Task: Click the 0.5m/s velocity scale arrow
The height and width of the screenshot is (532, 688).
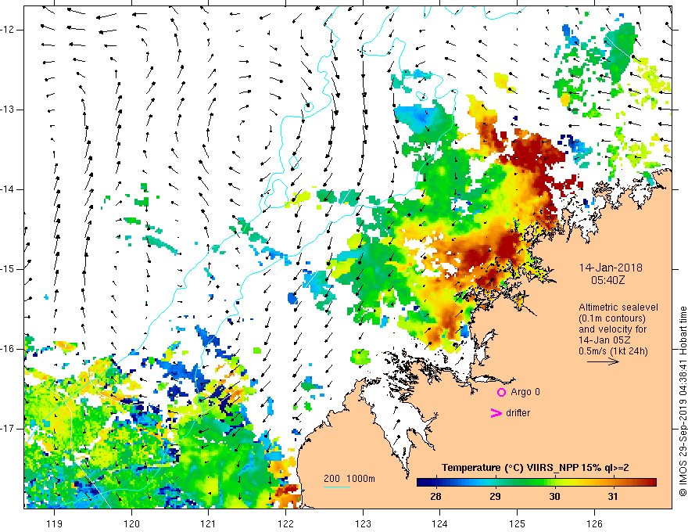Action: (603, 361)
